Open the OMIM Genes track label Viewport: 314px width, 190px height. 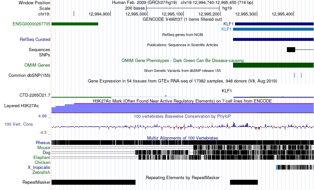point(37,65)
